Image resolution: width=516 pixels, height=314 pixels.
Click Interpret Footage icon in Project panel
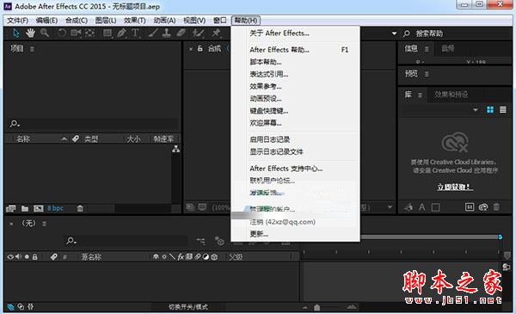pyautogui.click(x=10, y=208)
